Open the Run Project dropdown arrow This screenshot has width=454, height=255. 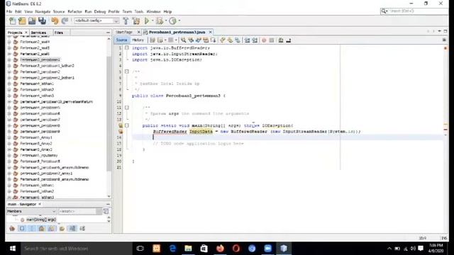pyautogui.click(x=153, y=21)
